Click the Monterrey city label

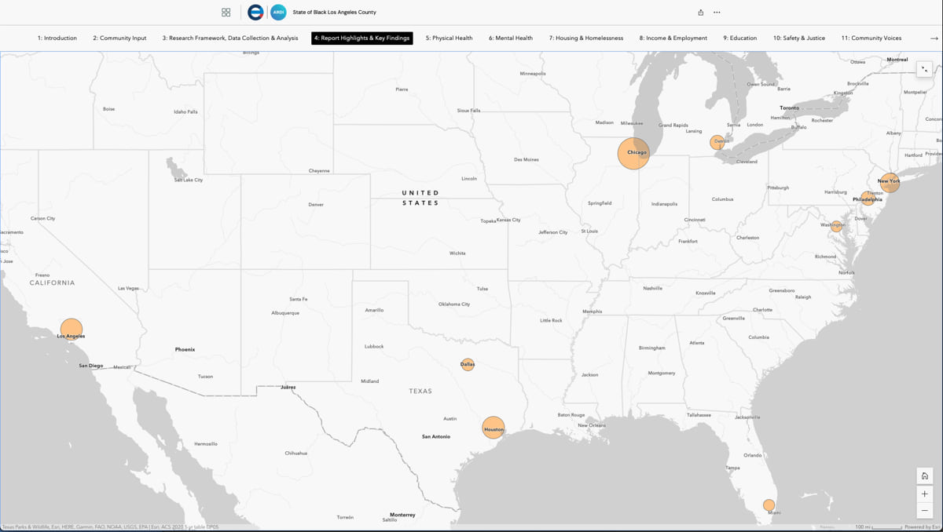click(402, 515)
